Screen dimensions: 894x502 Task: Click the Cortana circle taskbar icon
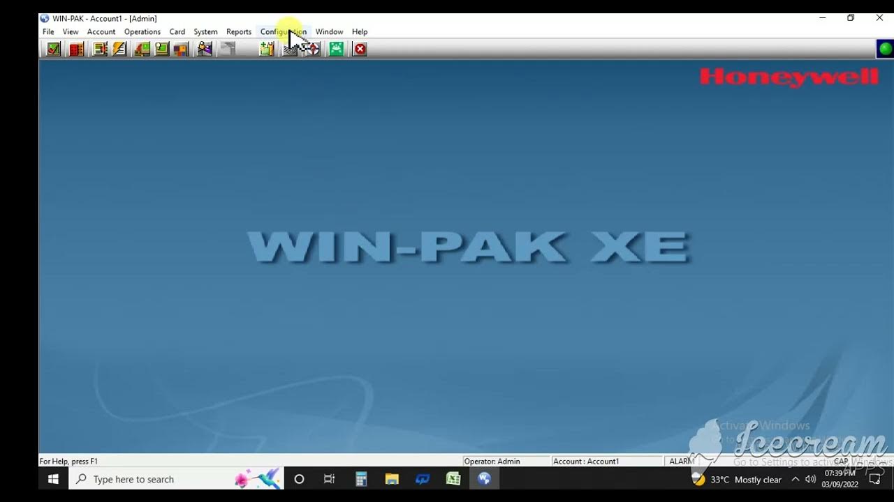coord(299,479)
